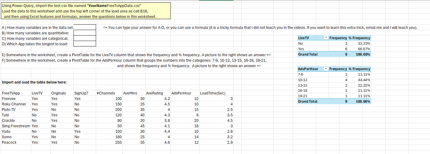This screenshot has width=430, height=154.
Task: Select the yellow Power Query instructions box
Action: pyautogui.click(x=86, y=11)
